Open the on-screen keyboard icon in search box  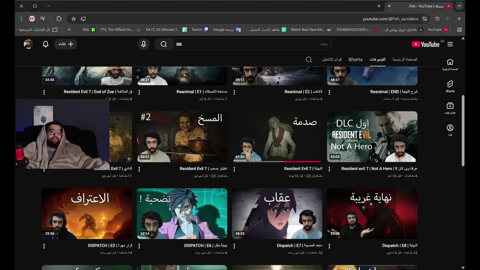[x=179, y=44]
